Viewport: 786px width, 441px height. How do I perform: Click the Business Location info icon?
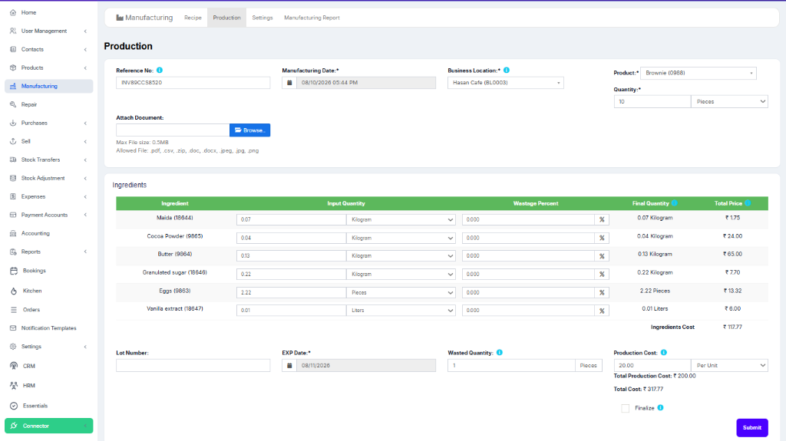click(507, 70)
